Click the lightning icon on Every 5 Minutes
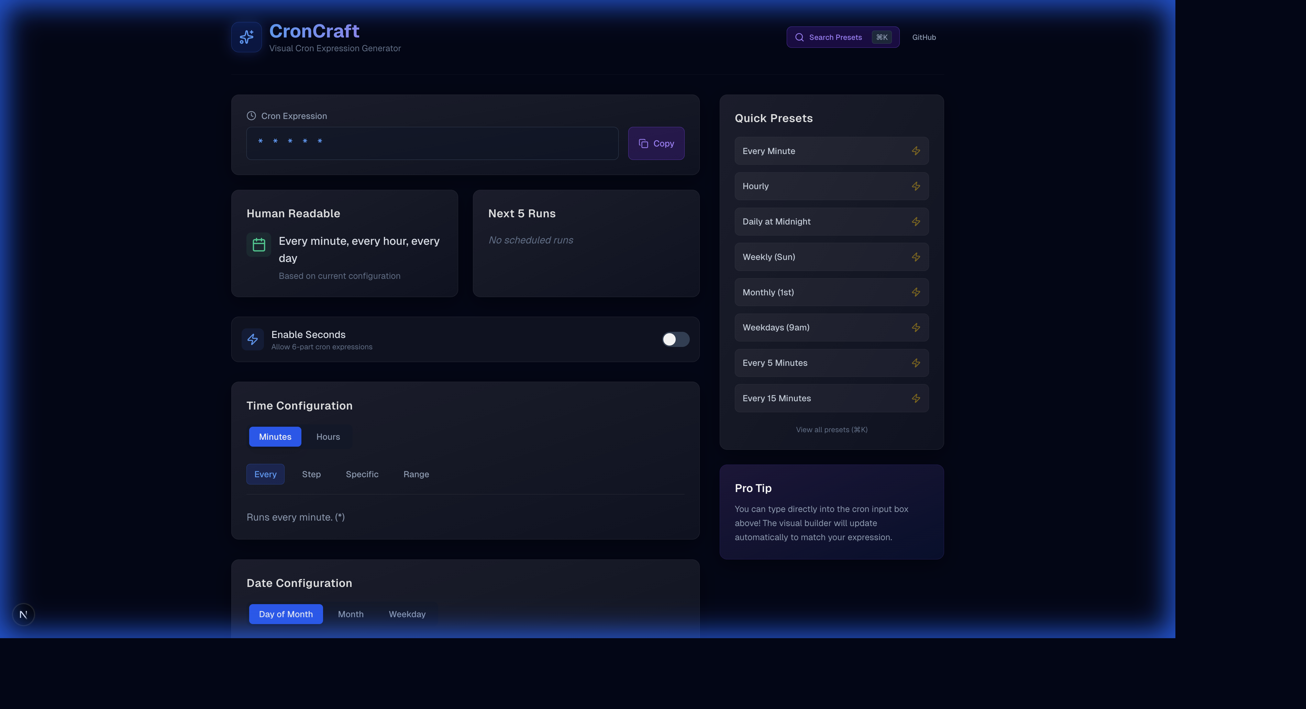This screenshot has height=709, width=1306. click(916, 363)
